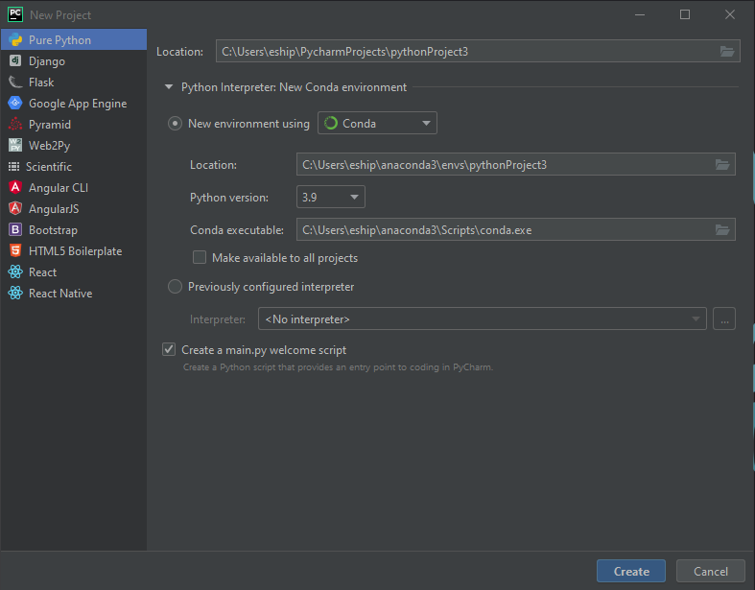755x590 pixels.
Task: Choose Angular CLI project type
Action: click(x=74, y=188)
